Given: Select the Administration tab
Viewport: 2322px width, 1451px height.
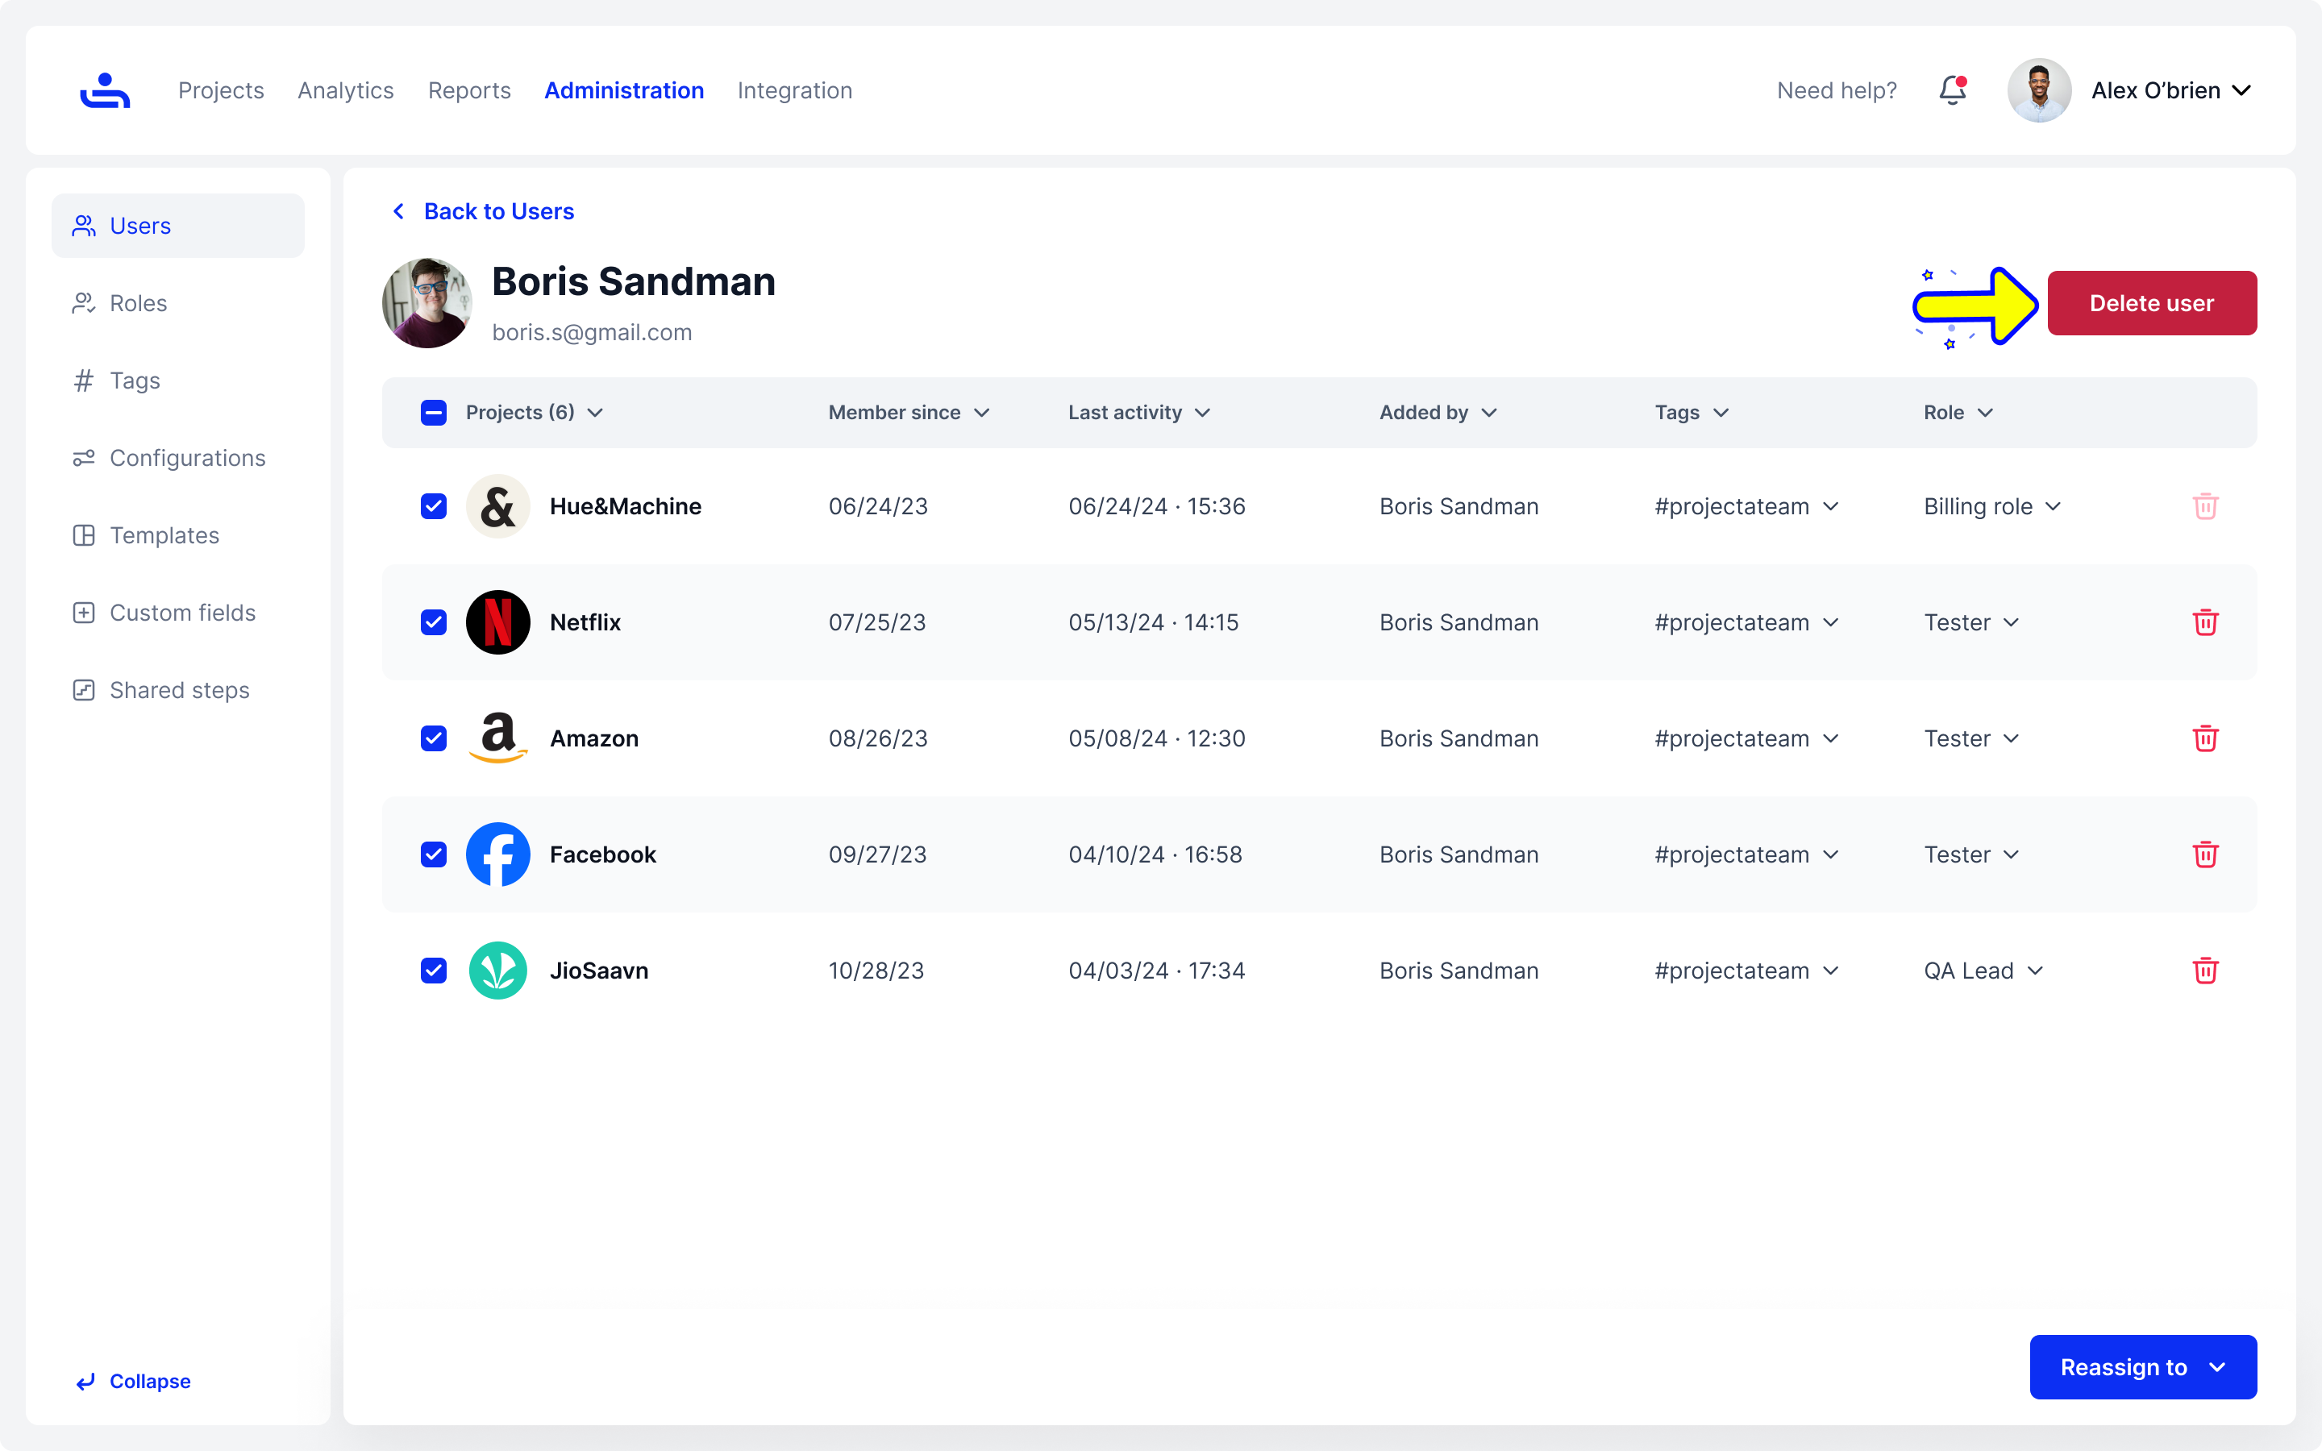Looking at the screenshot, I should click(x=624, y=90).
